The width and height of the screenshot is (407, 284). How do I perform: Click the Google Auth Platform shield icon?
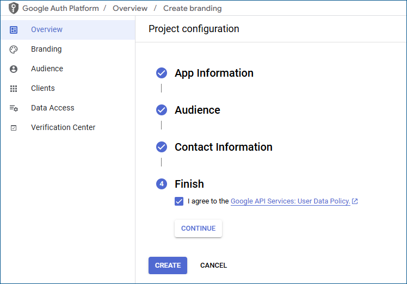pyautogui.click(x=14, y=8)
